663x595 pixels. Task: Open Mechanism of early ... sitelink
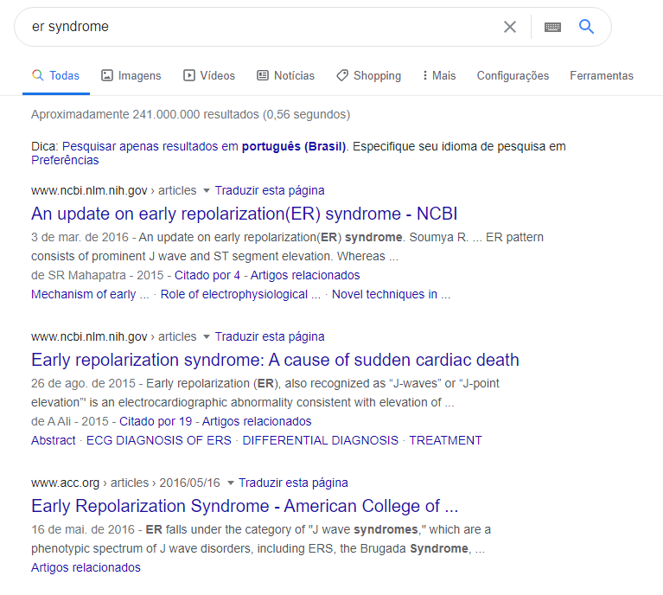point(90,295)
